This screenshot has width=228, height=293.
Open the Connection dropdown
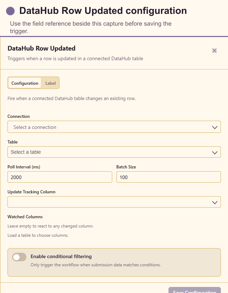coord(114,127)
